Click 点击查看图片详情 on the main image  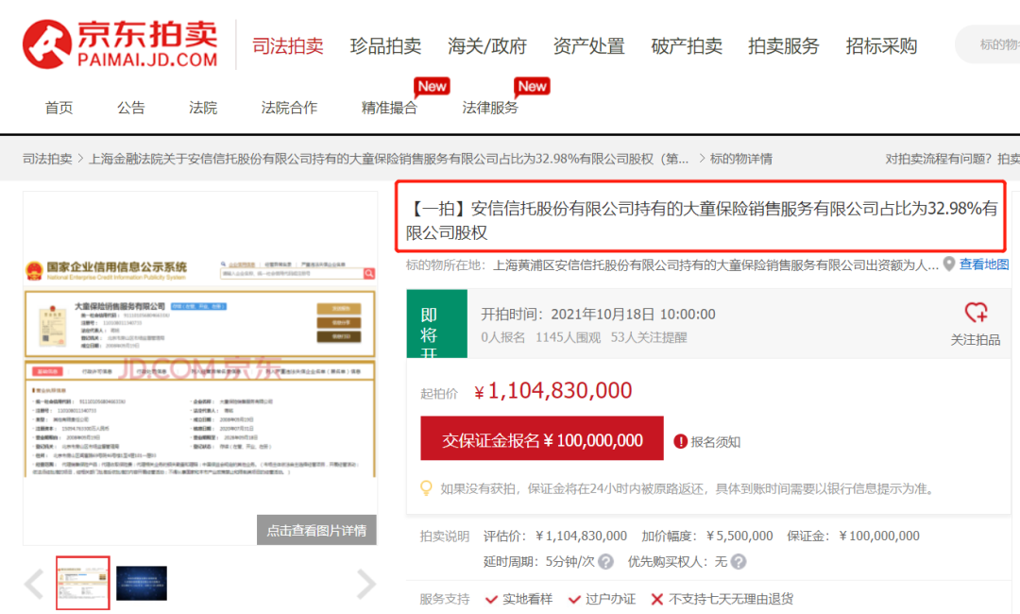[x=316, y=530]
